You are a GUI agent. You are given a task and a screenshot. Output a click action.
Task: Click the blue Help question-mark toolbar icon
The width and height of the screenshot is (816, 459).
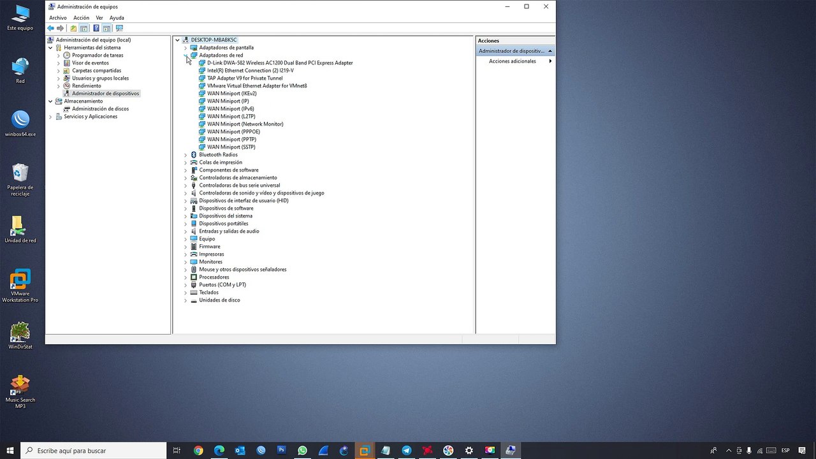pyautogui.click(x=96, y=28)
